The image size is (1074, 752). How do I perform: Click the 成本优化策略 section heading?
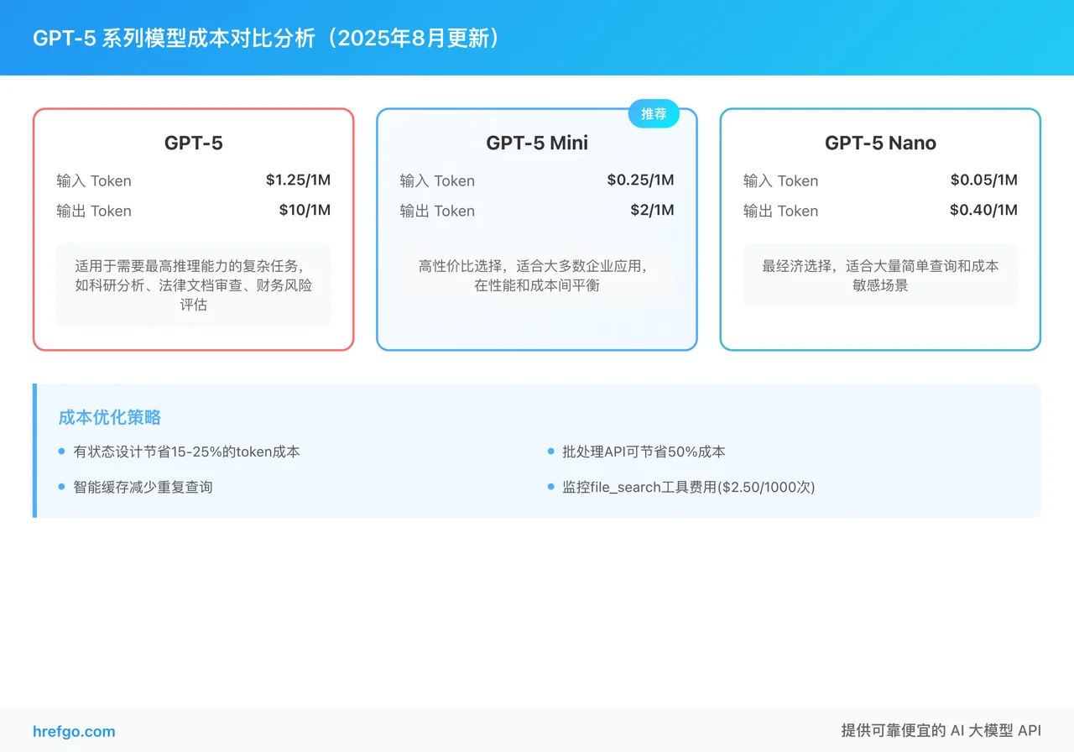point(110,417)
